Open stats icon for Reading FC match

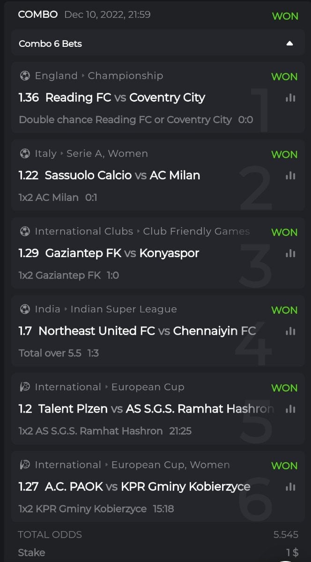290,98
